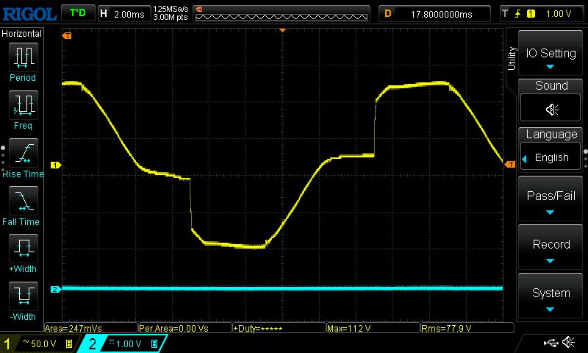The height and width of the screenshot is (353, 588).
Task: Open the Record submenu
Action: pos(550,247)
